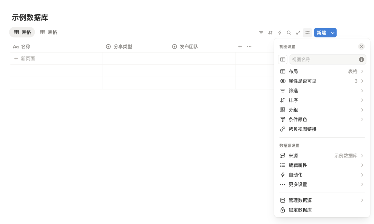Viewport: 374px width, 224px height.
Task: Click the info icon in the view name field
Action: (361, 59)
